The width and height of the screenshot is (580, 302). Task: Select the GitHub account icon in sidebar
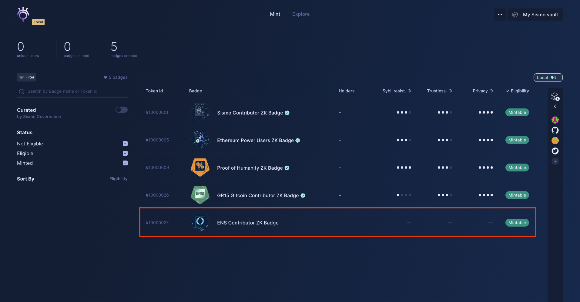[555, 130]
